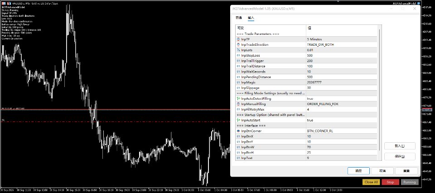Click the integer icon beside InpWaitSeconds

(x=238, y=72)
